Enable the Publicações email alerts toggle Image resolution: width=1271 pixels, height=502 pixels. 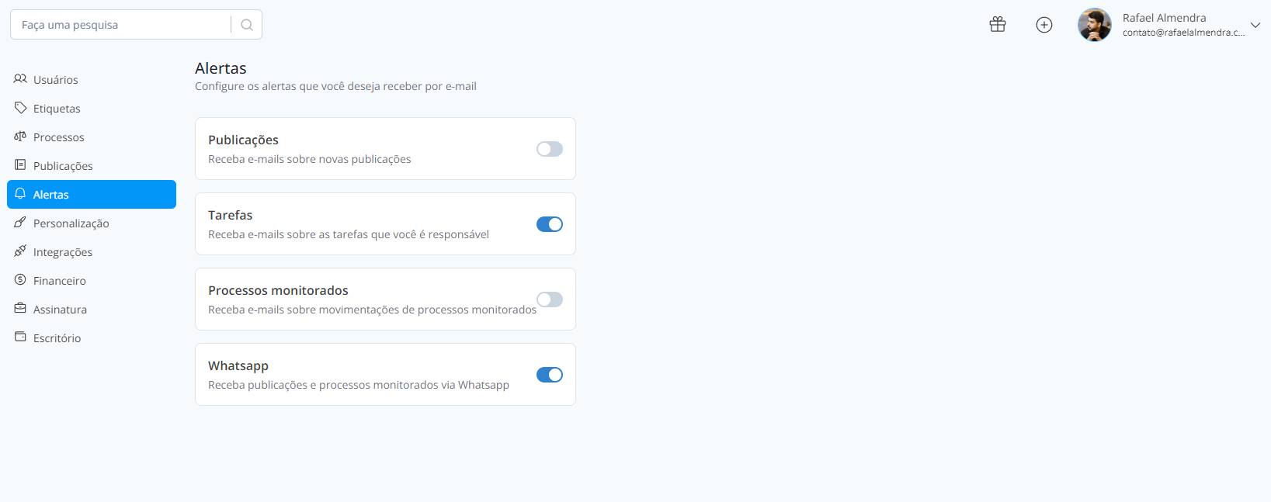(550, 149)
